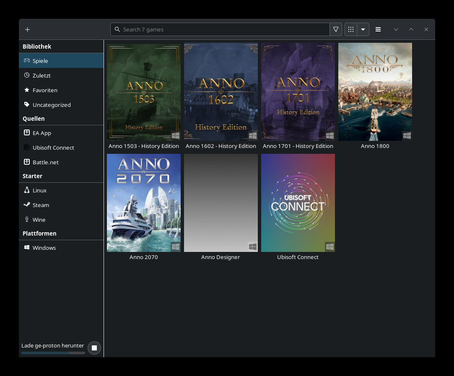Screen dimensions: 454x376
Task: Click the ge-proton download progress bar
Action: pyautogui.click(x=53, y=353)
